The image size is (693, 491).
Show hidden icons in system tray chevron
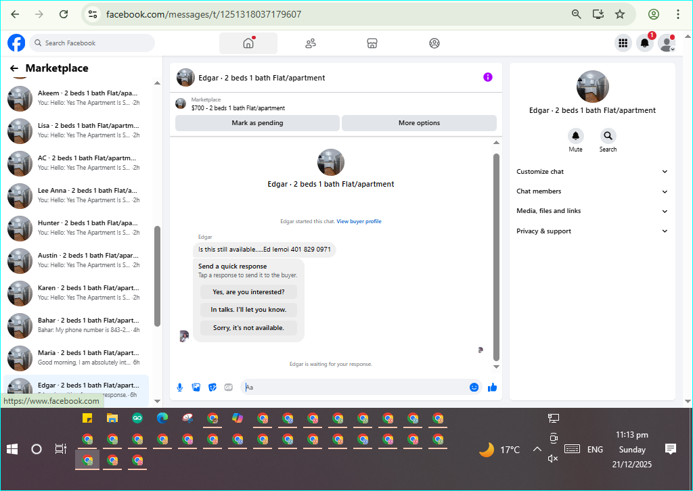pos(537,450)
